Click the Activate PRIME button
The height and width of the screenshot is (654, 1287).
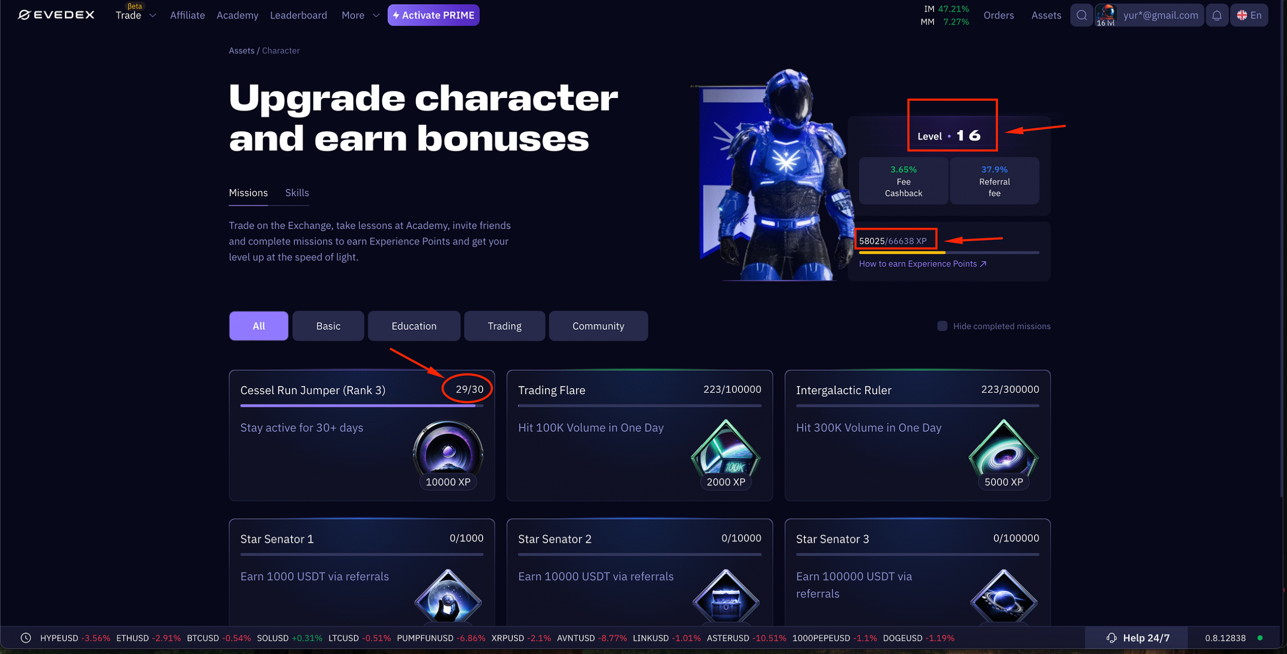433,15
